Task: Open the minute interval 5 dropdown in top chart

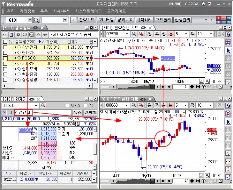Action: 186,34
